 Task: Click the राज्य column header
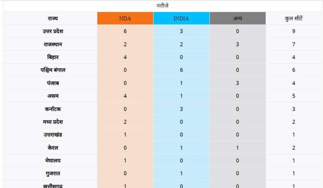pyautogui.click(x=52, y=19)
